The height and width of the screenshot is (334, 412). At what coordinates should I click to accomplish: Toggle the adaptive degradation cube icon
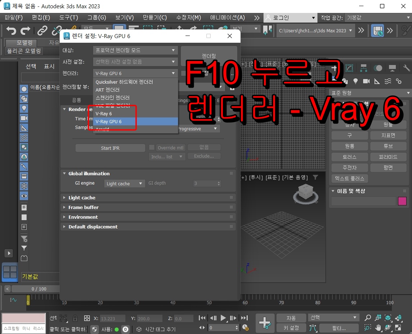139,329
